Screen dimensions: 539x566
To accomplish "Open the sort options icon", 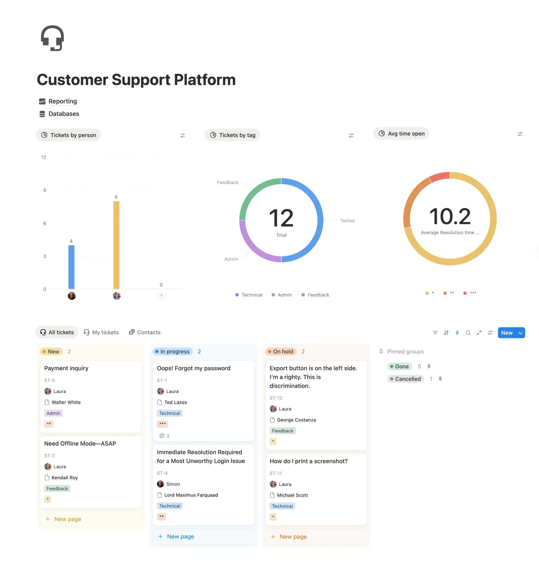I will (446, 332).
